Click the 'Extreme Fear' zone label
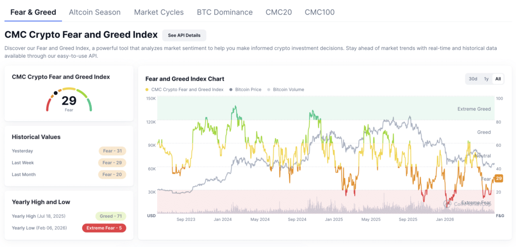Viewport: 516px width, 247px height. pos(476,202)
